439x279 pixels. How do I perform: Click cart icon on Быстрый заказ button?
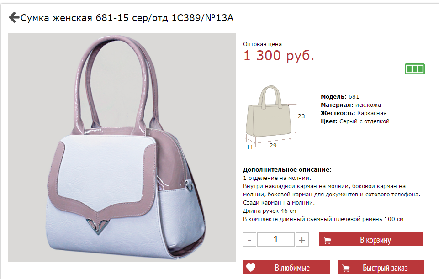[346, 268]
